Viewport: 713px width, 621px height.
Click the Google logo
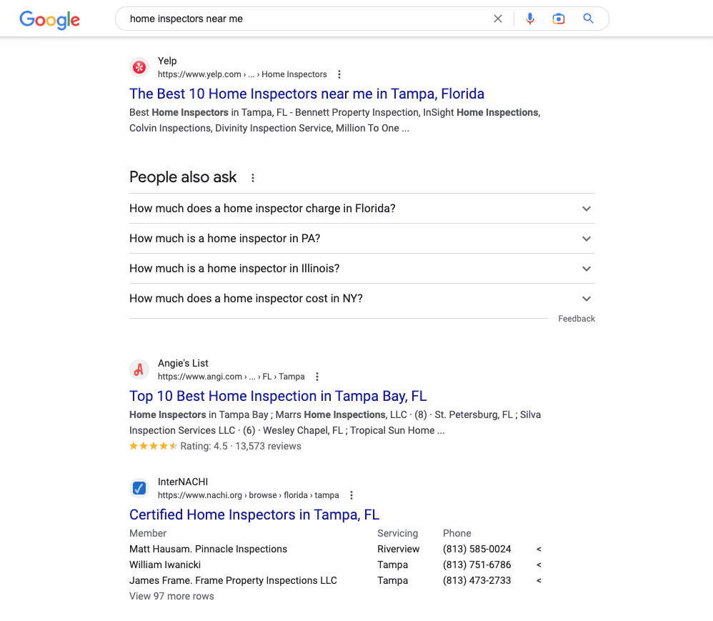[49, 19]
